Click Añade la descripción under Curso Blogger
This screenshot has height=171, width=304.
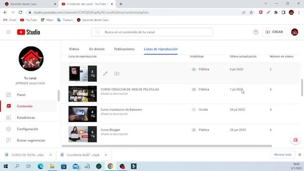point(114,134)
